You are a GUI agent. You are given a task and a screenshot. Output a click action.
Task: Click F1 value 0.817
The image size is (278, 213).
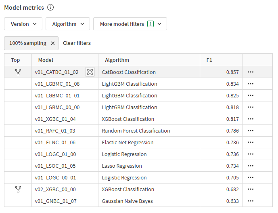[232, 119]
